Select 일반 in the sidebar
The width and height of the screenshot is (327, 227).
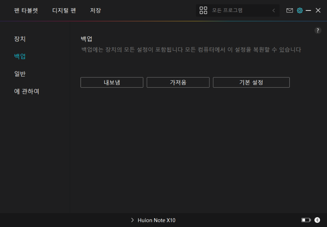tap(20, 74)
